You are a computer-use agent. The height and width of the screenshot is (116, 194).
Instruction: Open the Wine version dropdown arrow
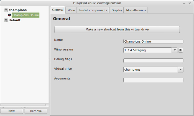[175, 50]
